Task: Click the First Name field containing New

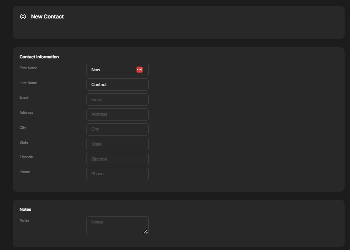Action: pos(118,70)
